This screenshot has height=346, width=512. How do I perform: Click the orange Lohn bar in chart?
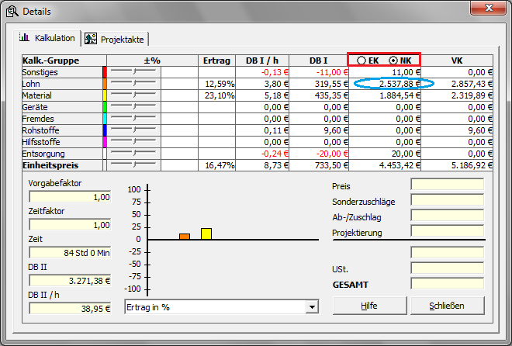185,237
